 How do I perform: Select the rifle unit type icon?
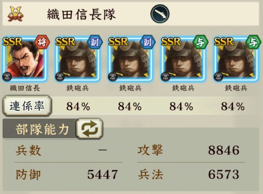(x=160, y=14)
